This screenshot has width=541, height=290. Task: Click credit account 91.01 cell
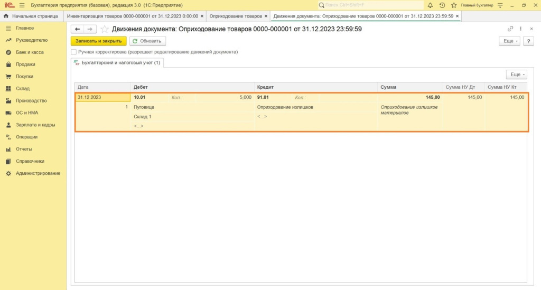point(273,98)
